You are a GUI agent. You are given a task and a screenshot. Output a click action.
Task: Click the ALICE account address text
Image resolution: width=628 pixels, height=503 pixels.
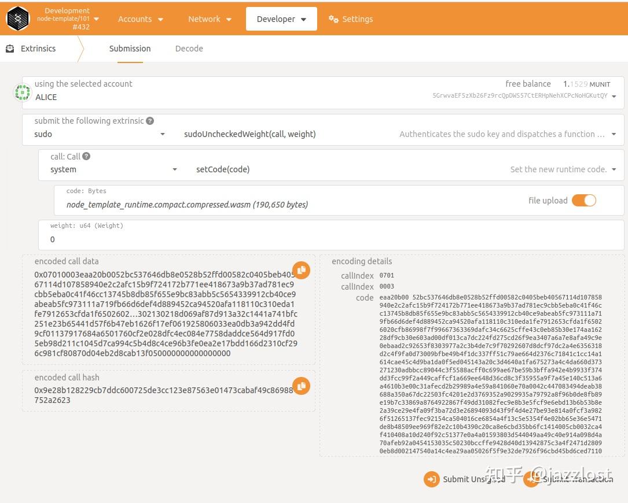[520, 95]
